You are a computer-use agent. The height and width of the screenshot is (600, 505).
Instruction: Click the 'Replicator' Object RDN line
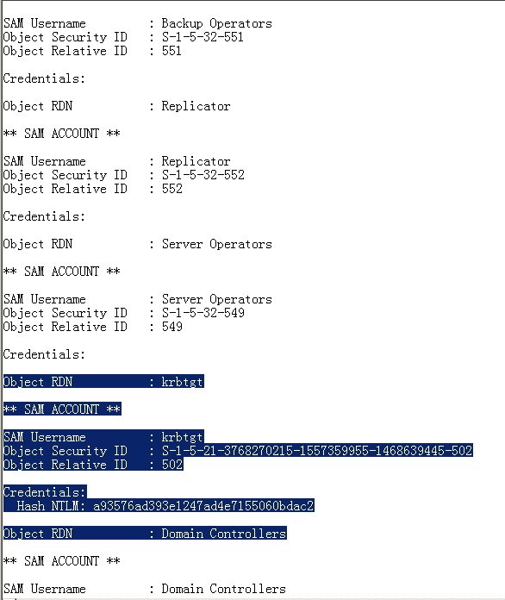pos(116,106)
